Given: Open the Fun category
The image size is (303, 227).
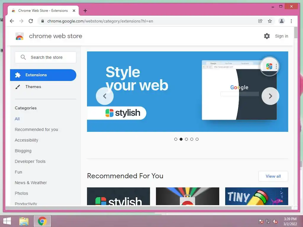Looking at the screenshot, I should 18,172.
